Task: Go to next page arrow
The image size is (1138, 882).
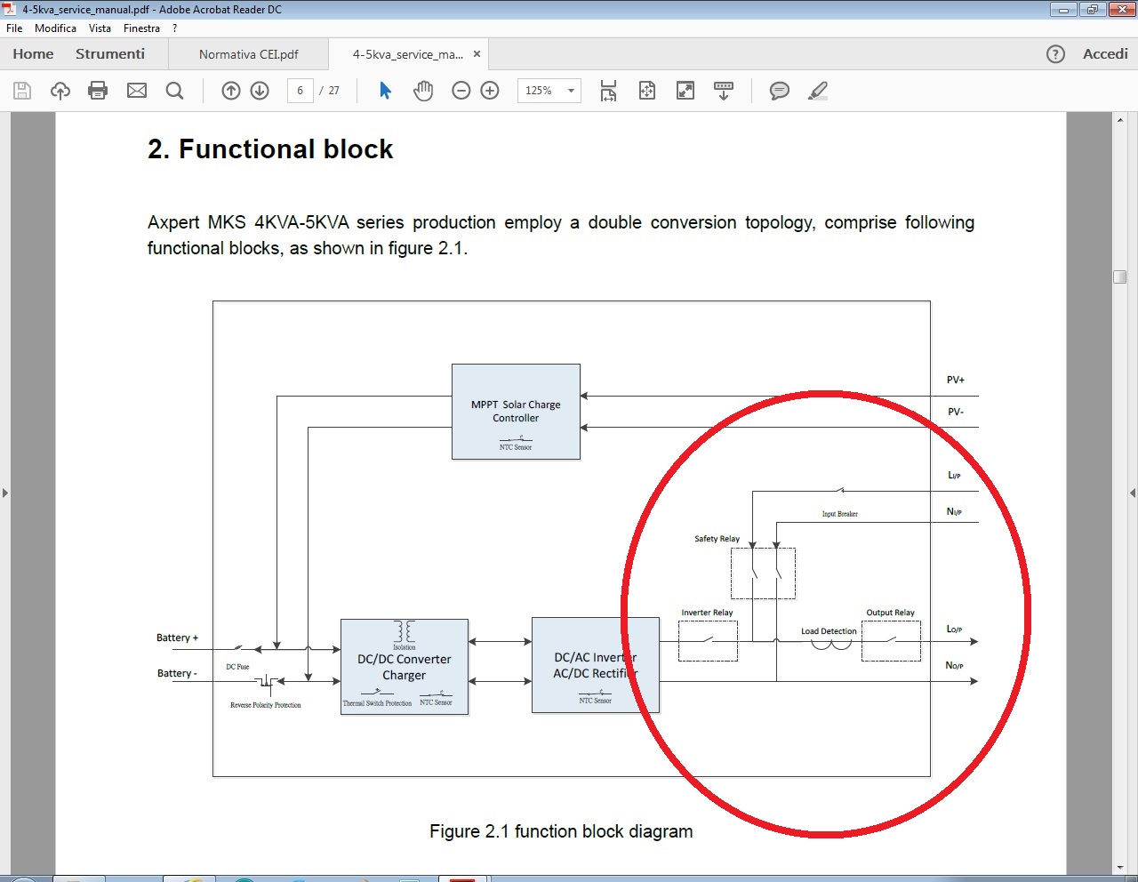Action: 260,91
